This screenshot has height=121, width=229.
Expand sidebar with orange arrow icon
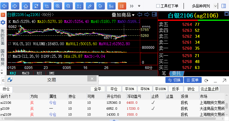(3, 15)
